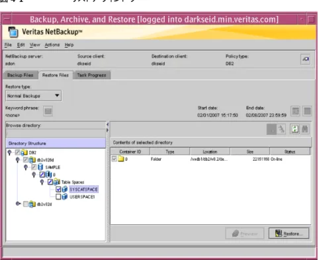Click the Location column header
The image size is (319, 260).
tap(210, 152)
